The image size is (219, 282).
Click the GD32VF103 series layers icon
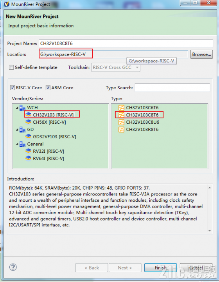(28, 137)
